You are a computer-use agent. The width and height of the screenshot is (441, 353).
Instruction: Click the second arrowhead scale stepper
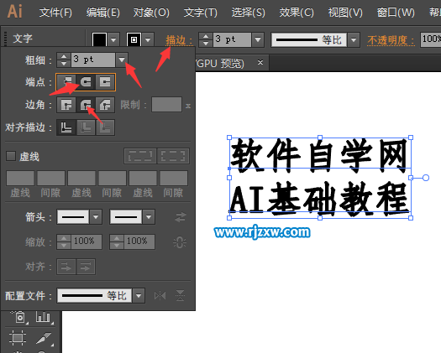click(117, 241)
